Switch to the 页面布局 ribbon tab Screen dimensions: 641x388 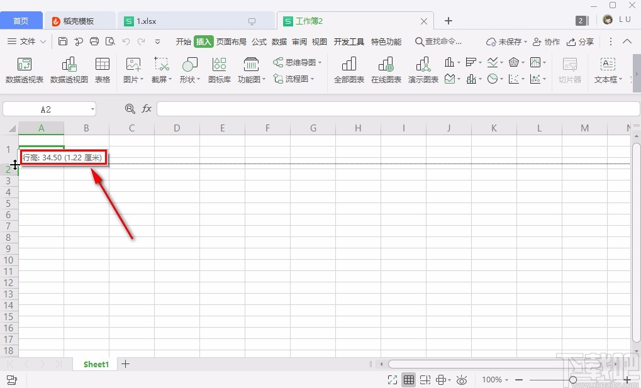pyautogui.click(x=231, y=42)
